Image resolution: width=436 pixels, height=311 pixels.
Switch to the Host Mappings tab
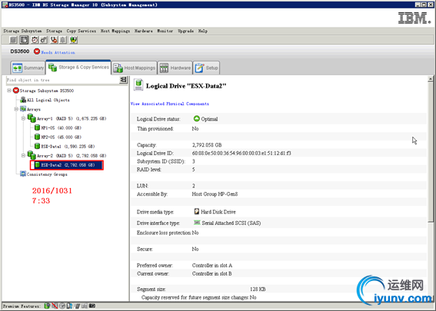[x=135, y=68]
